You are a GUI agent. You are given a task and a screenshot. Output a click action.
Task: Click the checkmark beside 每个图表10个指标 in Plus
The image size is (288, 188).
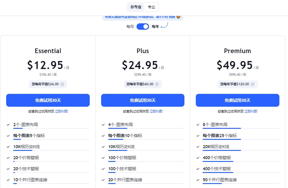pos(103,136)
